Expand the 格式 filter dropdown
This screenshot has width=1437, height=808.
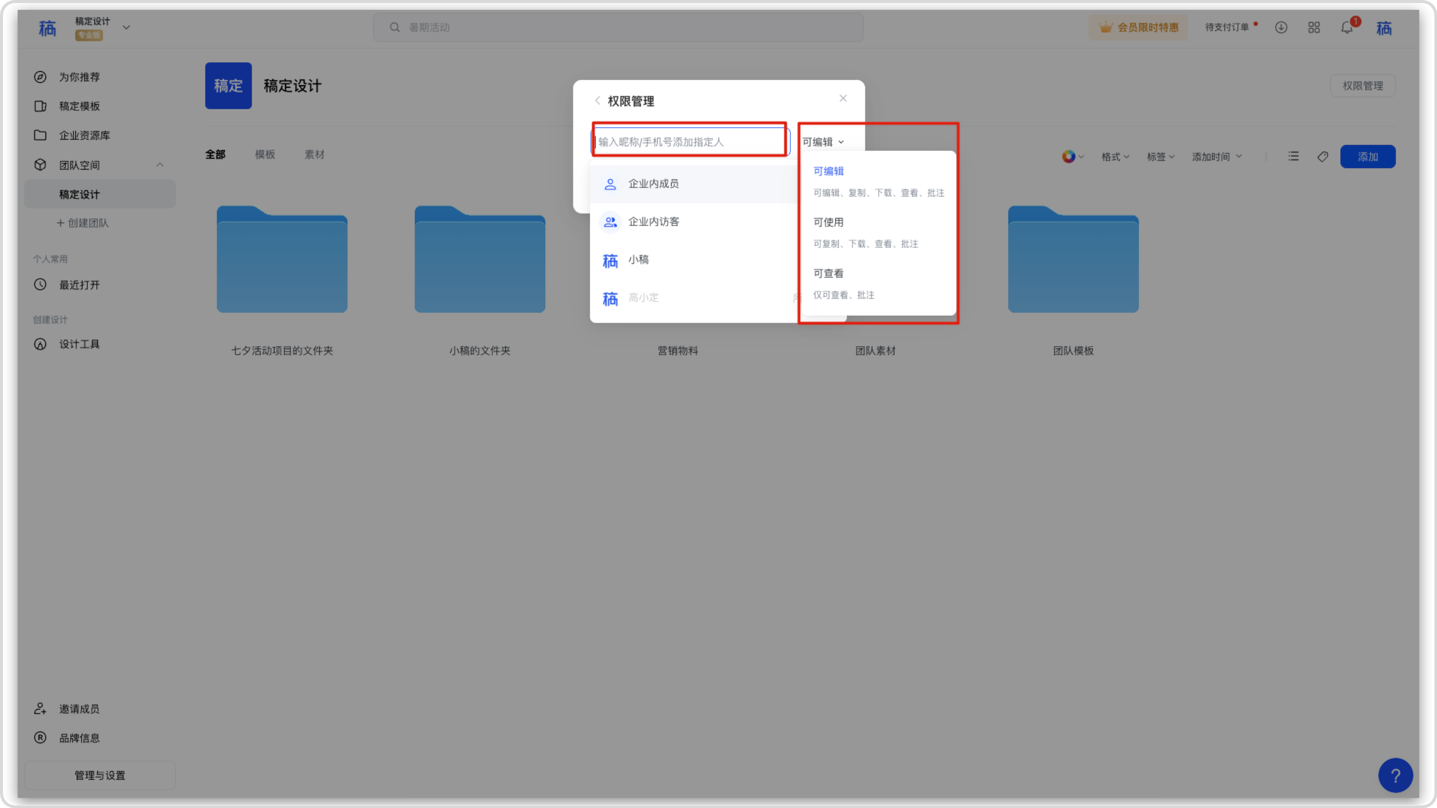pos(1115,157)
